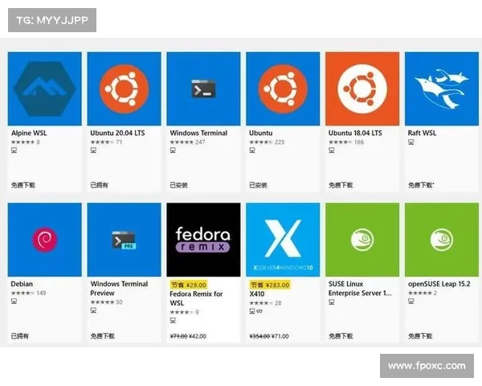This screenshot has width=482, height=386.
Task: Click the Windows Terminal Preview icon
Action: coord(124,240)
